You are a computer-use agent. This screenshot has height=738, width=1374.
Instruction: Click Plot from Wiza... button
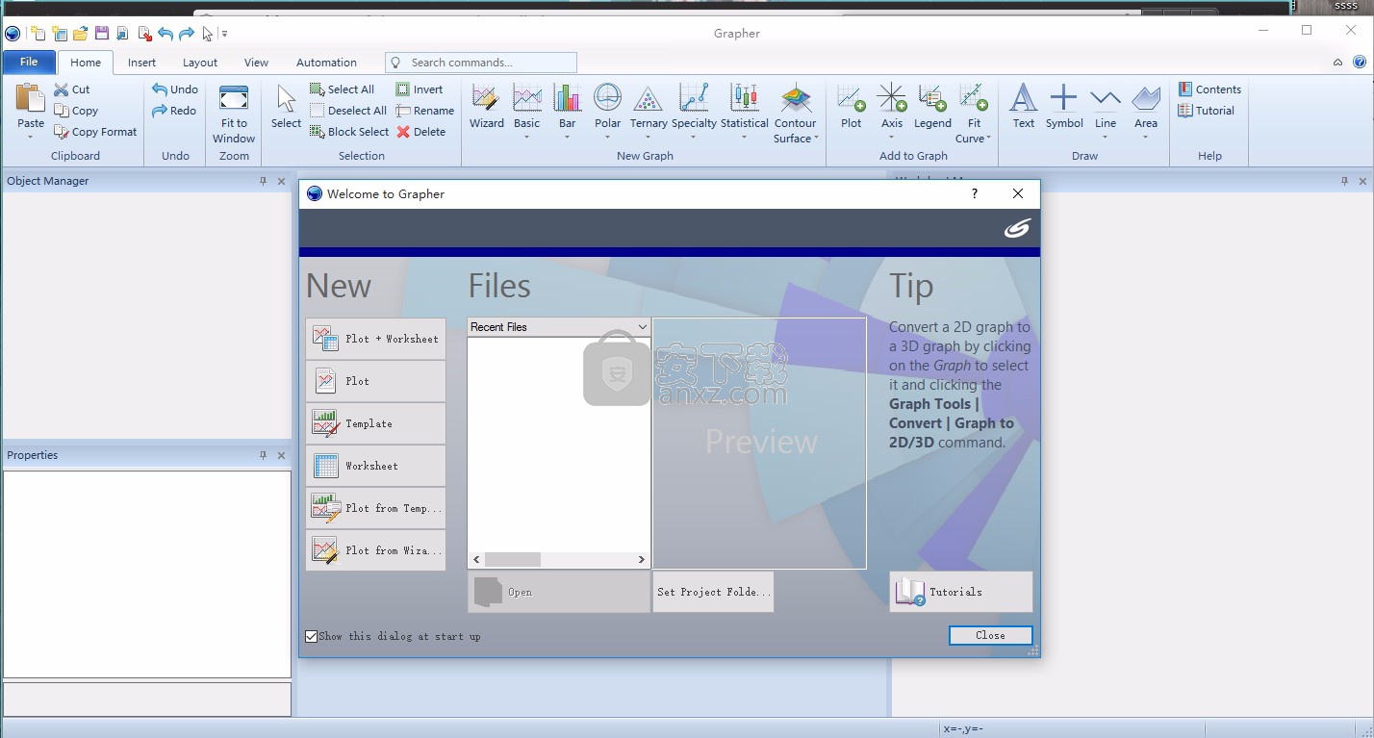point(375,550)
